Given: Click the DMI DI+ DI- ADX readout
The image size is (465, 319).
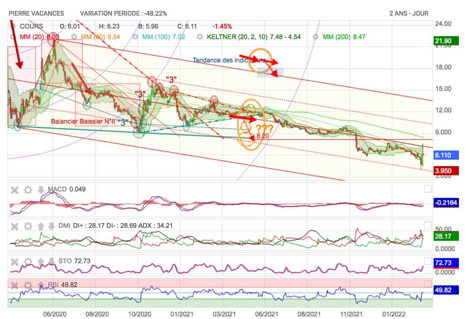Looking at the screenshot, I should (116, 225).
